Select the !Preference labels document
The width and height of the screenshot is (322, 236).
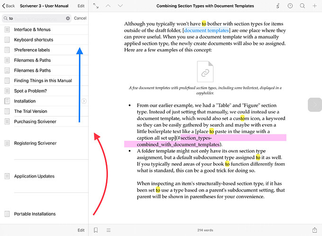click(x=44, y=50)
